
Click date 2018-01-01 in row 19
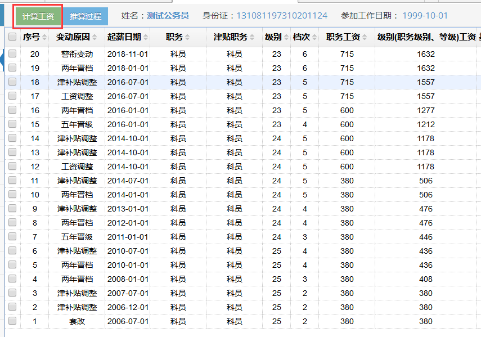click(x=128, y=68)
